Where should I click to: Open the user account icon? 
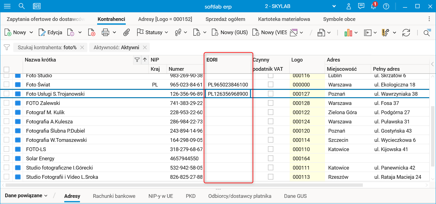point(349,6)
